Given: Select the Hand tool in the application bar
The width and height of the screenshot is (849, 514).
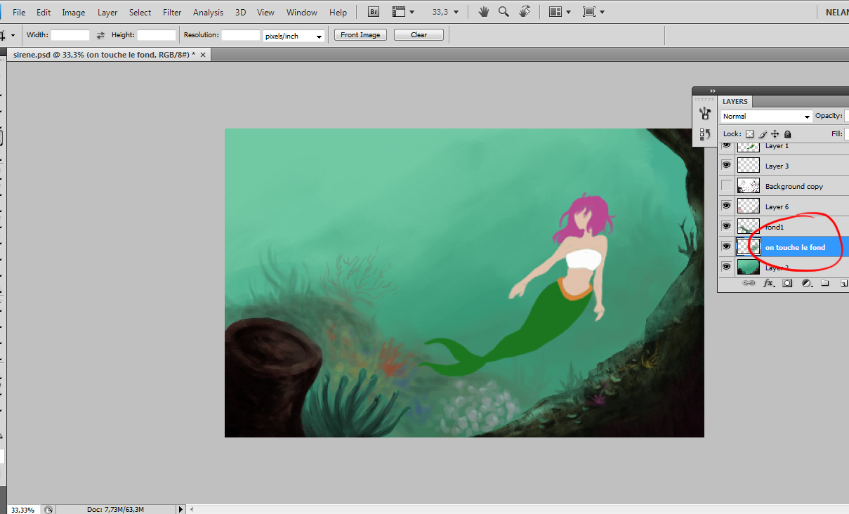Looking at the screenshot, I should click(x=483, y=12).
